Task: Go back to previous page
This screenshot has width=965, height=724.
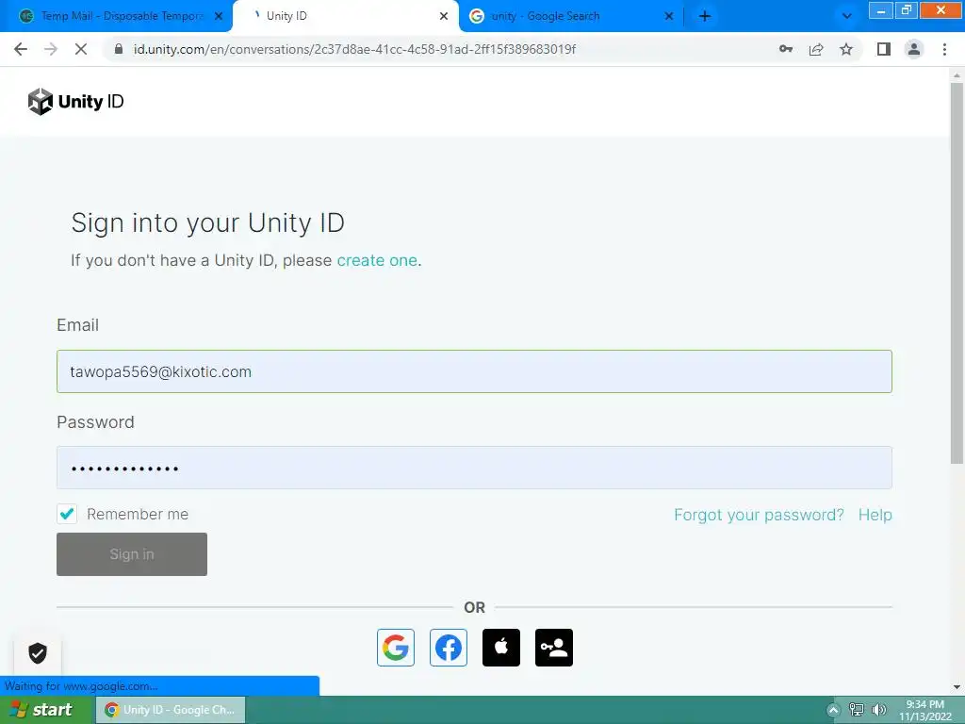Action: (x=21, y=49)
